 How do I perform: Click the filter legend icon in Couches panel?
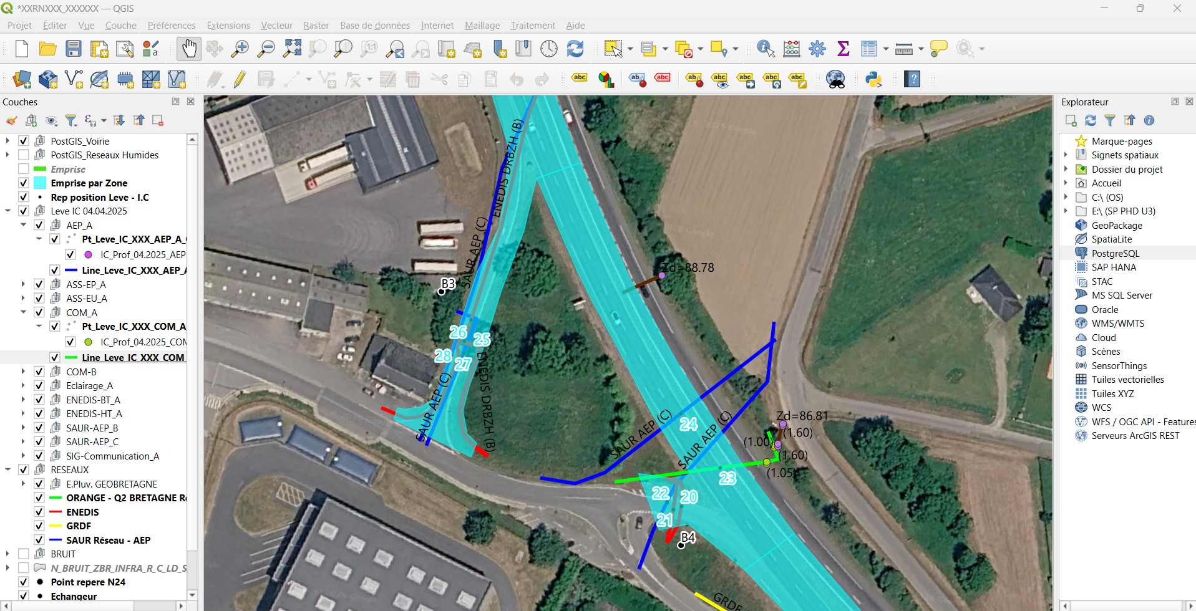(x=71, y=120)
